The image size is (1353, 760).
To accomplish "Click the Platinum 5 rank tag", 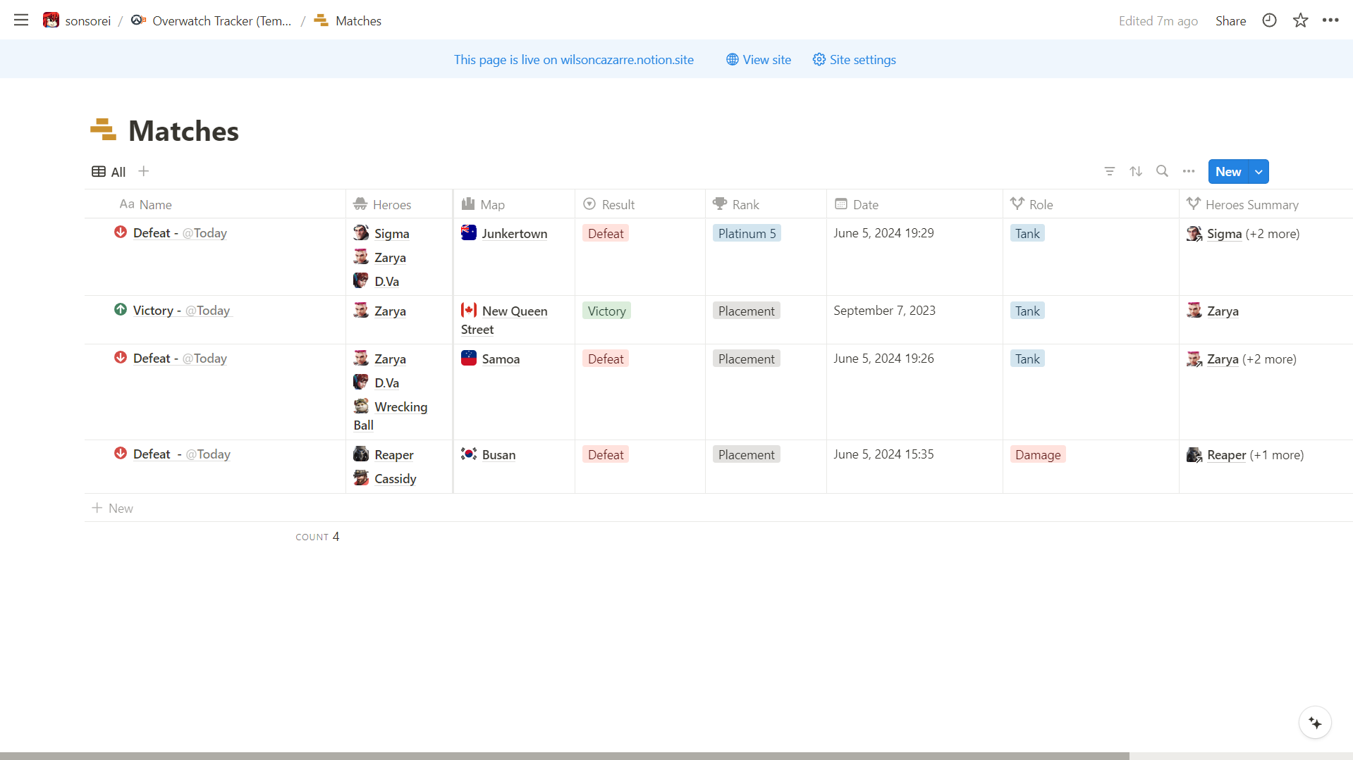I will 747,233.
